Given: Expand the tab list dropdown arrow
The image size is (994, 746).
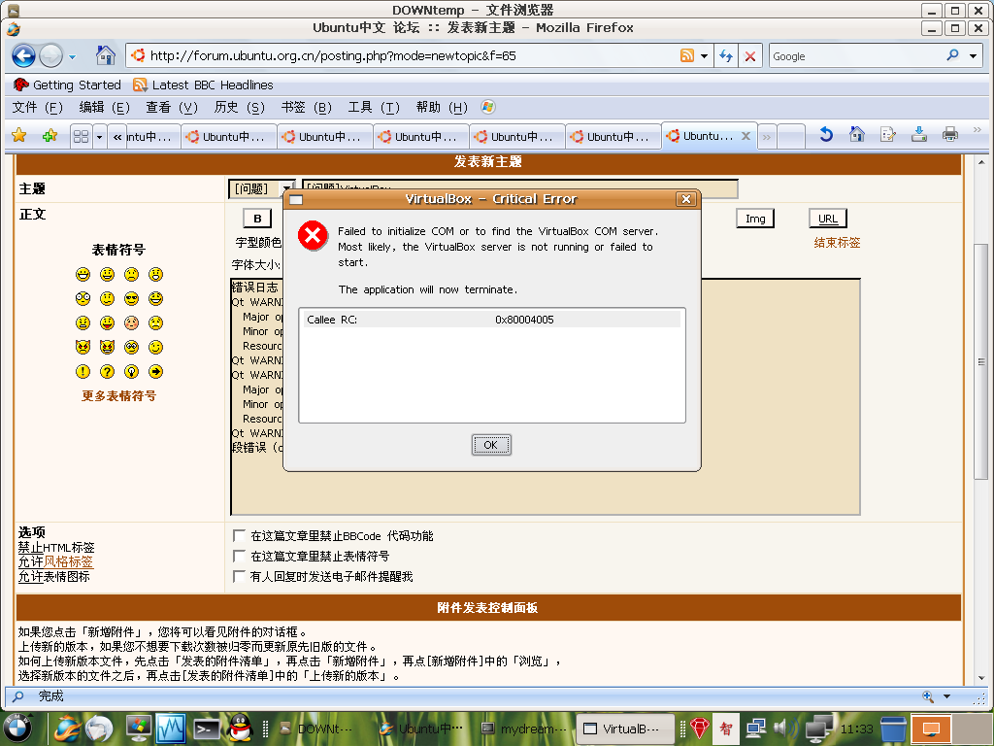Looking at the screenshot, I should [99, 136].
